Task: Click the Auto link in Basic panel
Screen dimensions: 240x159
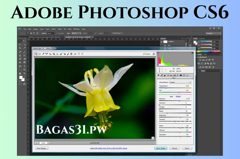Action: pos(172,97)
